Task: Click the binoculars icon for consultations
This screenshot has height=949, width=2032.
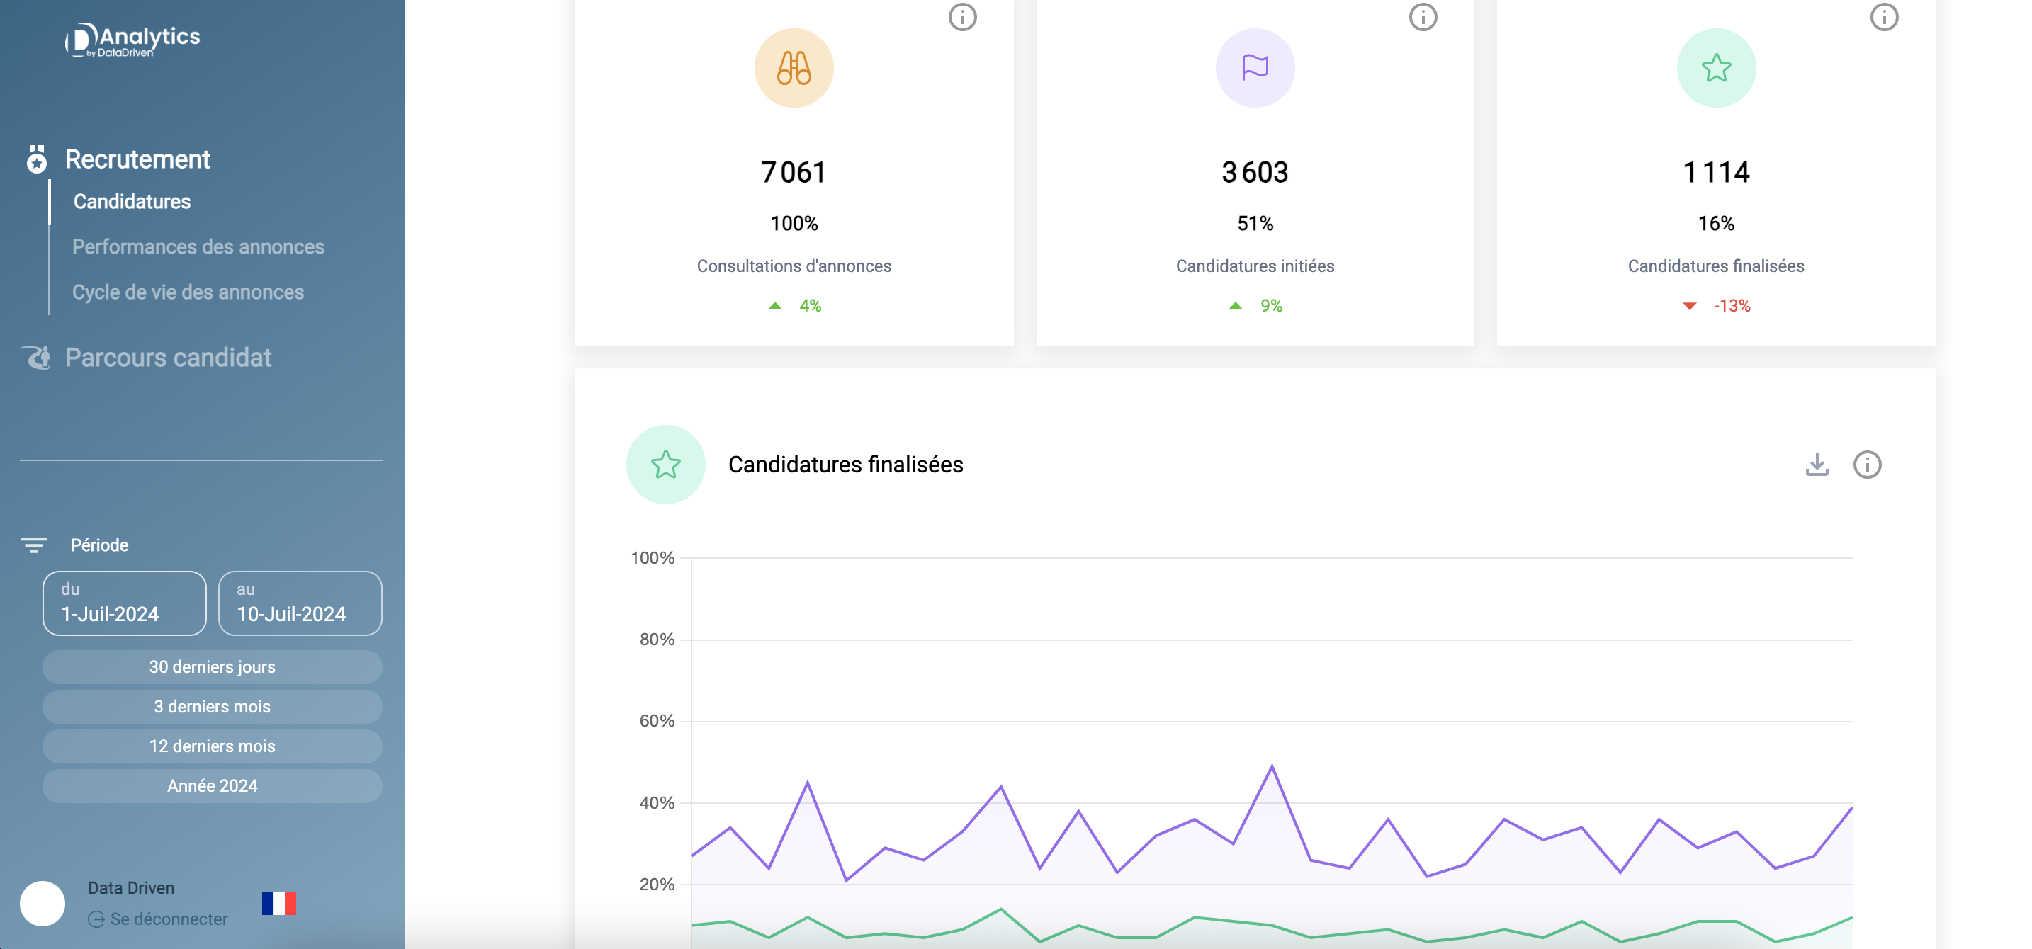Action: 794,68
